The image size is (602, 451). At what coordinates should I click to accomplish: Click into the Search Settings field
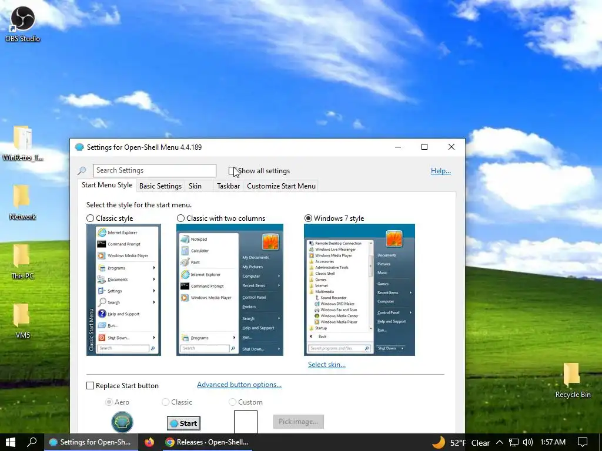point(155,170)
